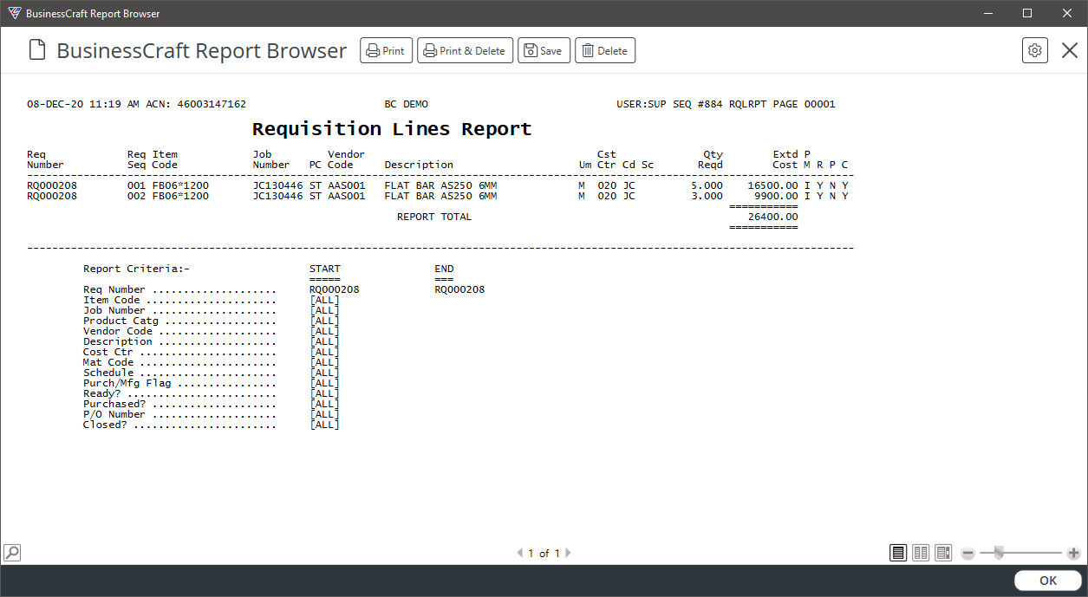Save the report with the Save button
The height and width of the screenshot is (597, 1088).
(x=544, y=51)
